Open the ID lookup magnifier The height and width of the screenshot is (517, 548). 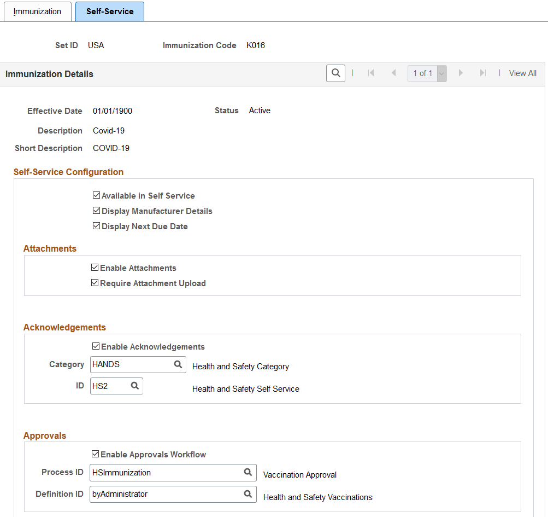pyautogui.click(x=134, y=386)
